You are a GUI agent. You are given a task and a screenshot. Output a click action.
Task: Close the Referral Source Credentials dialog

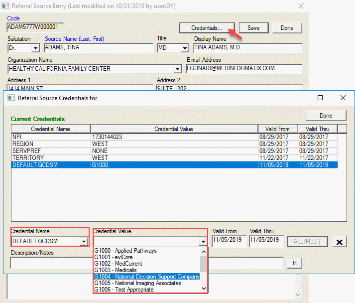point(343,98)
